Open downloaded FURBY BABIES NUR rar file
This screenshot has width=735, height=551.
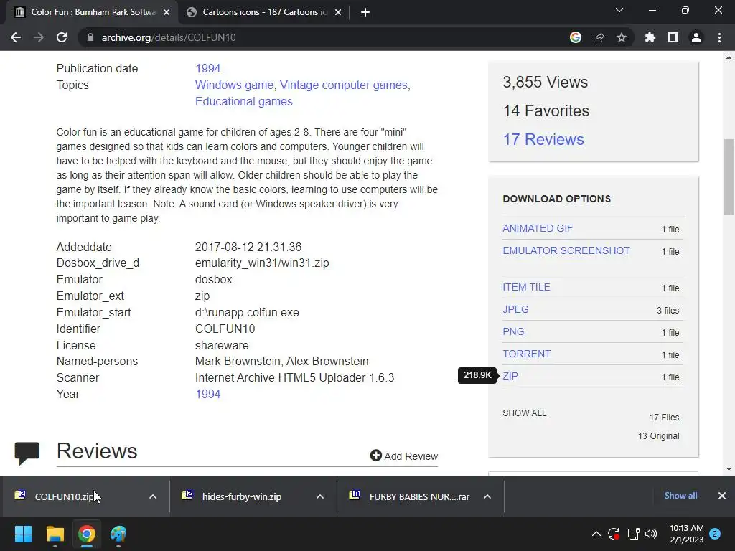418,496
